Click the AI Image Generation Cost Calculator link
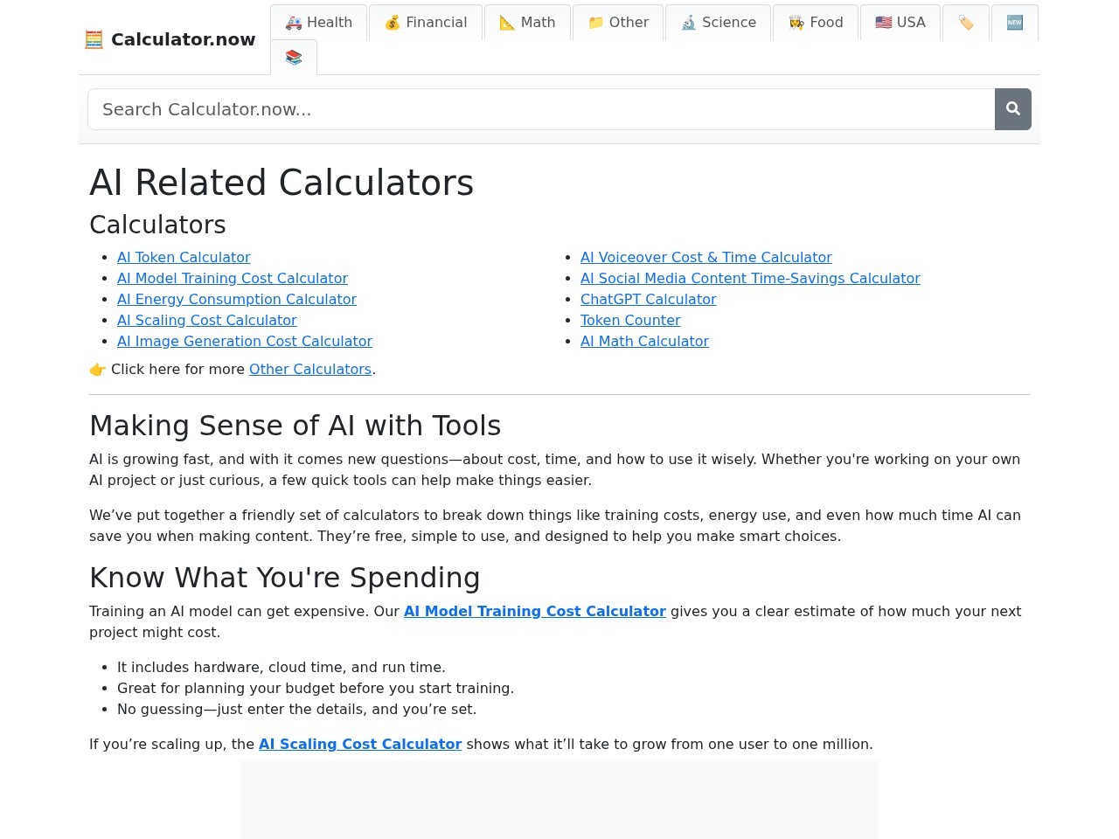Image resolution: width=1119 pixels, height=839 pixels. [x=245, y=341]
